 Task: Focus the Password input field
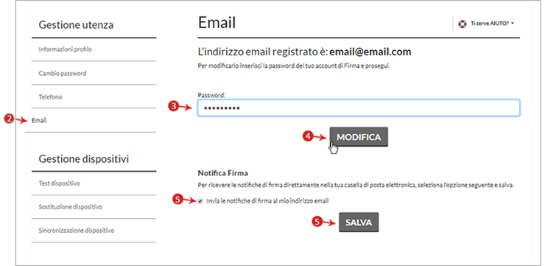coord(359,108)
